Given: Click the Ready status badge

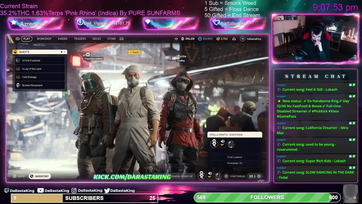Looking at the screenshot, I should tap(134, 52).
